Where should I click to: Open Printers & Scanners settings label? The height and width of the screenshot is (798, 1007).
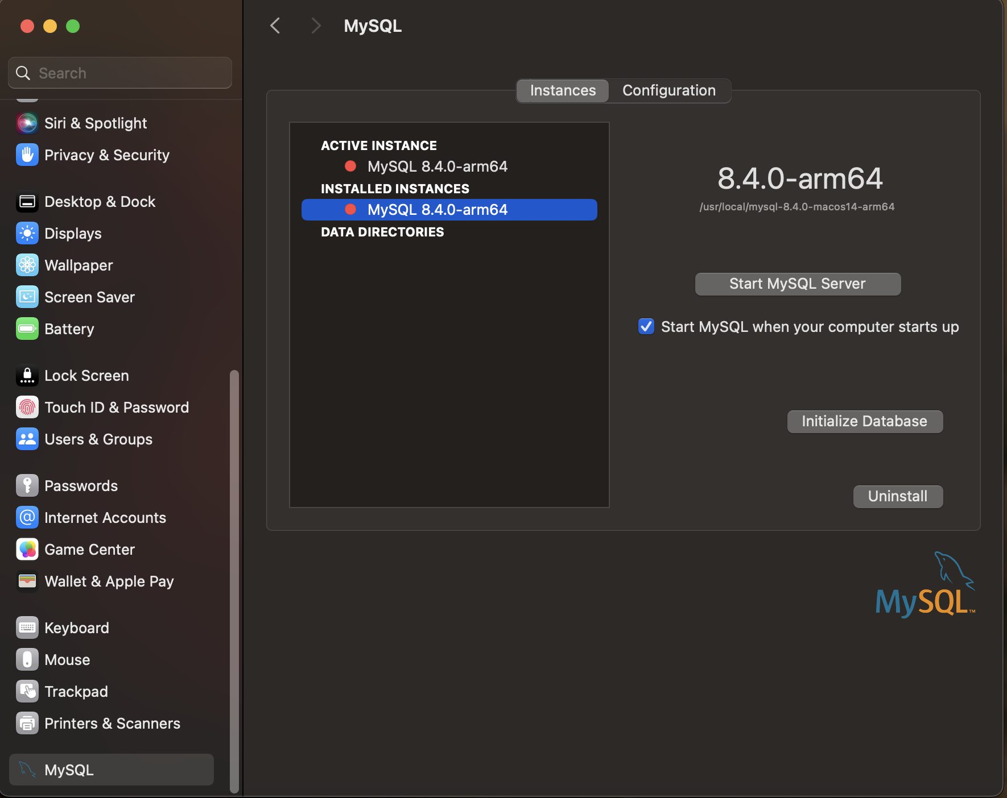tap(112, 724)
